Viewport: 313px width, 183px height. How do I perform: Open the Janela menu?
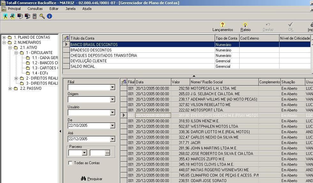click(71, 9)
